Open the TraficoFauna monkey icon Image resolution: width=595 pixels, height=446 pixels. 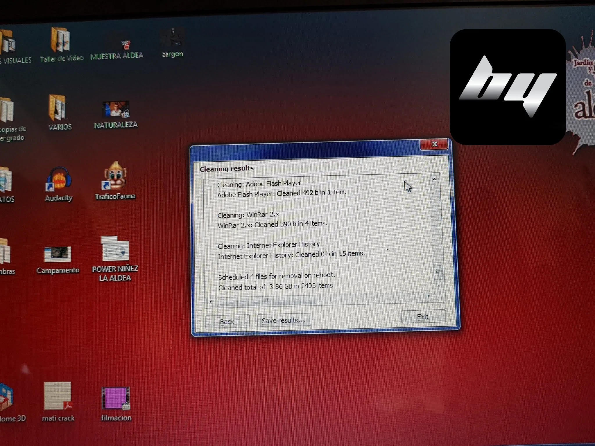coord(115,177)
